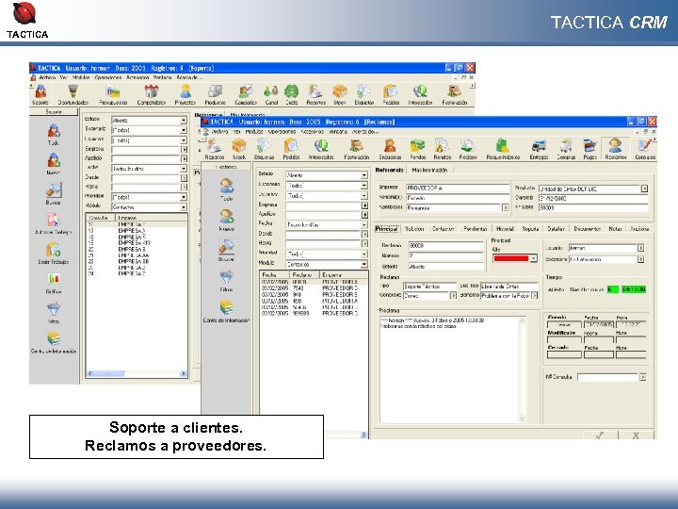This screenshot has width=678, height=509.
Task: Open Proyectos icon in Soporte window toolbar
Action: click(186, 95)
